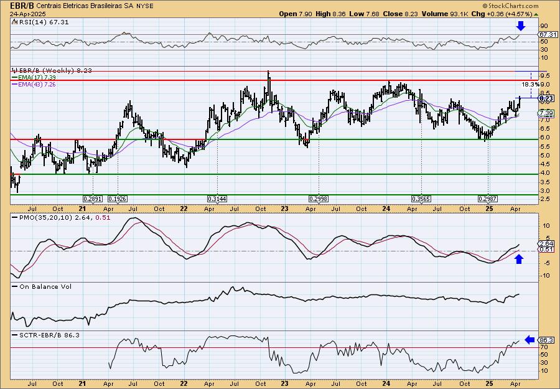560x389 pixels.
Task: Select the Low 7.68 value
Action: (x=363, y=14)
